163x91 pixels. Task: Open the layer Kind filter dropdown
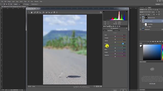(x=143, y=10)
